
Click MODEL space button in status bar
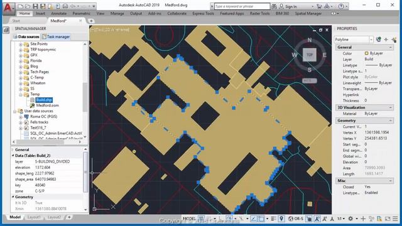190,218
